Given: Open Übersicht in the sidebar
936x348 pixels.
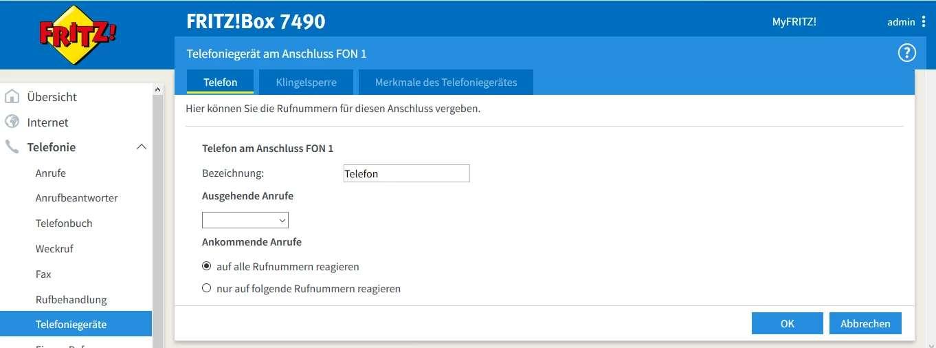Looking at the screenshot, I should point(52,97).
